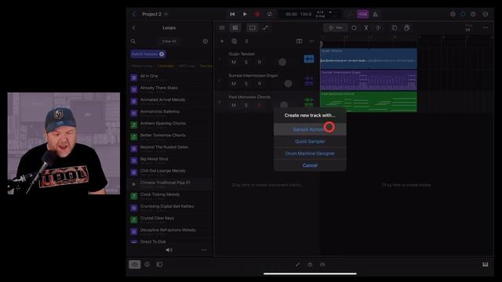
Task: Click the Surreal Intermission Organ track icon
Action: point(308,81)
